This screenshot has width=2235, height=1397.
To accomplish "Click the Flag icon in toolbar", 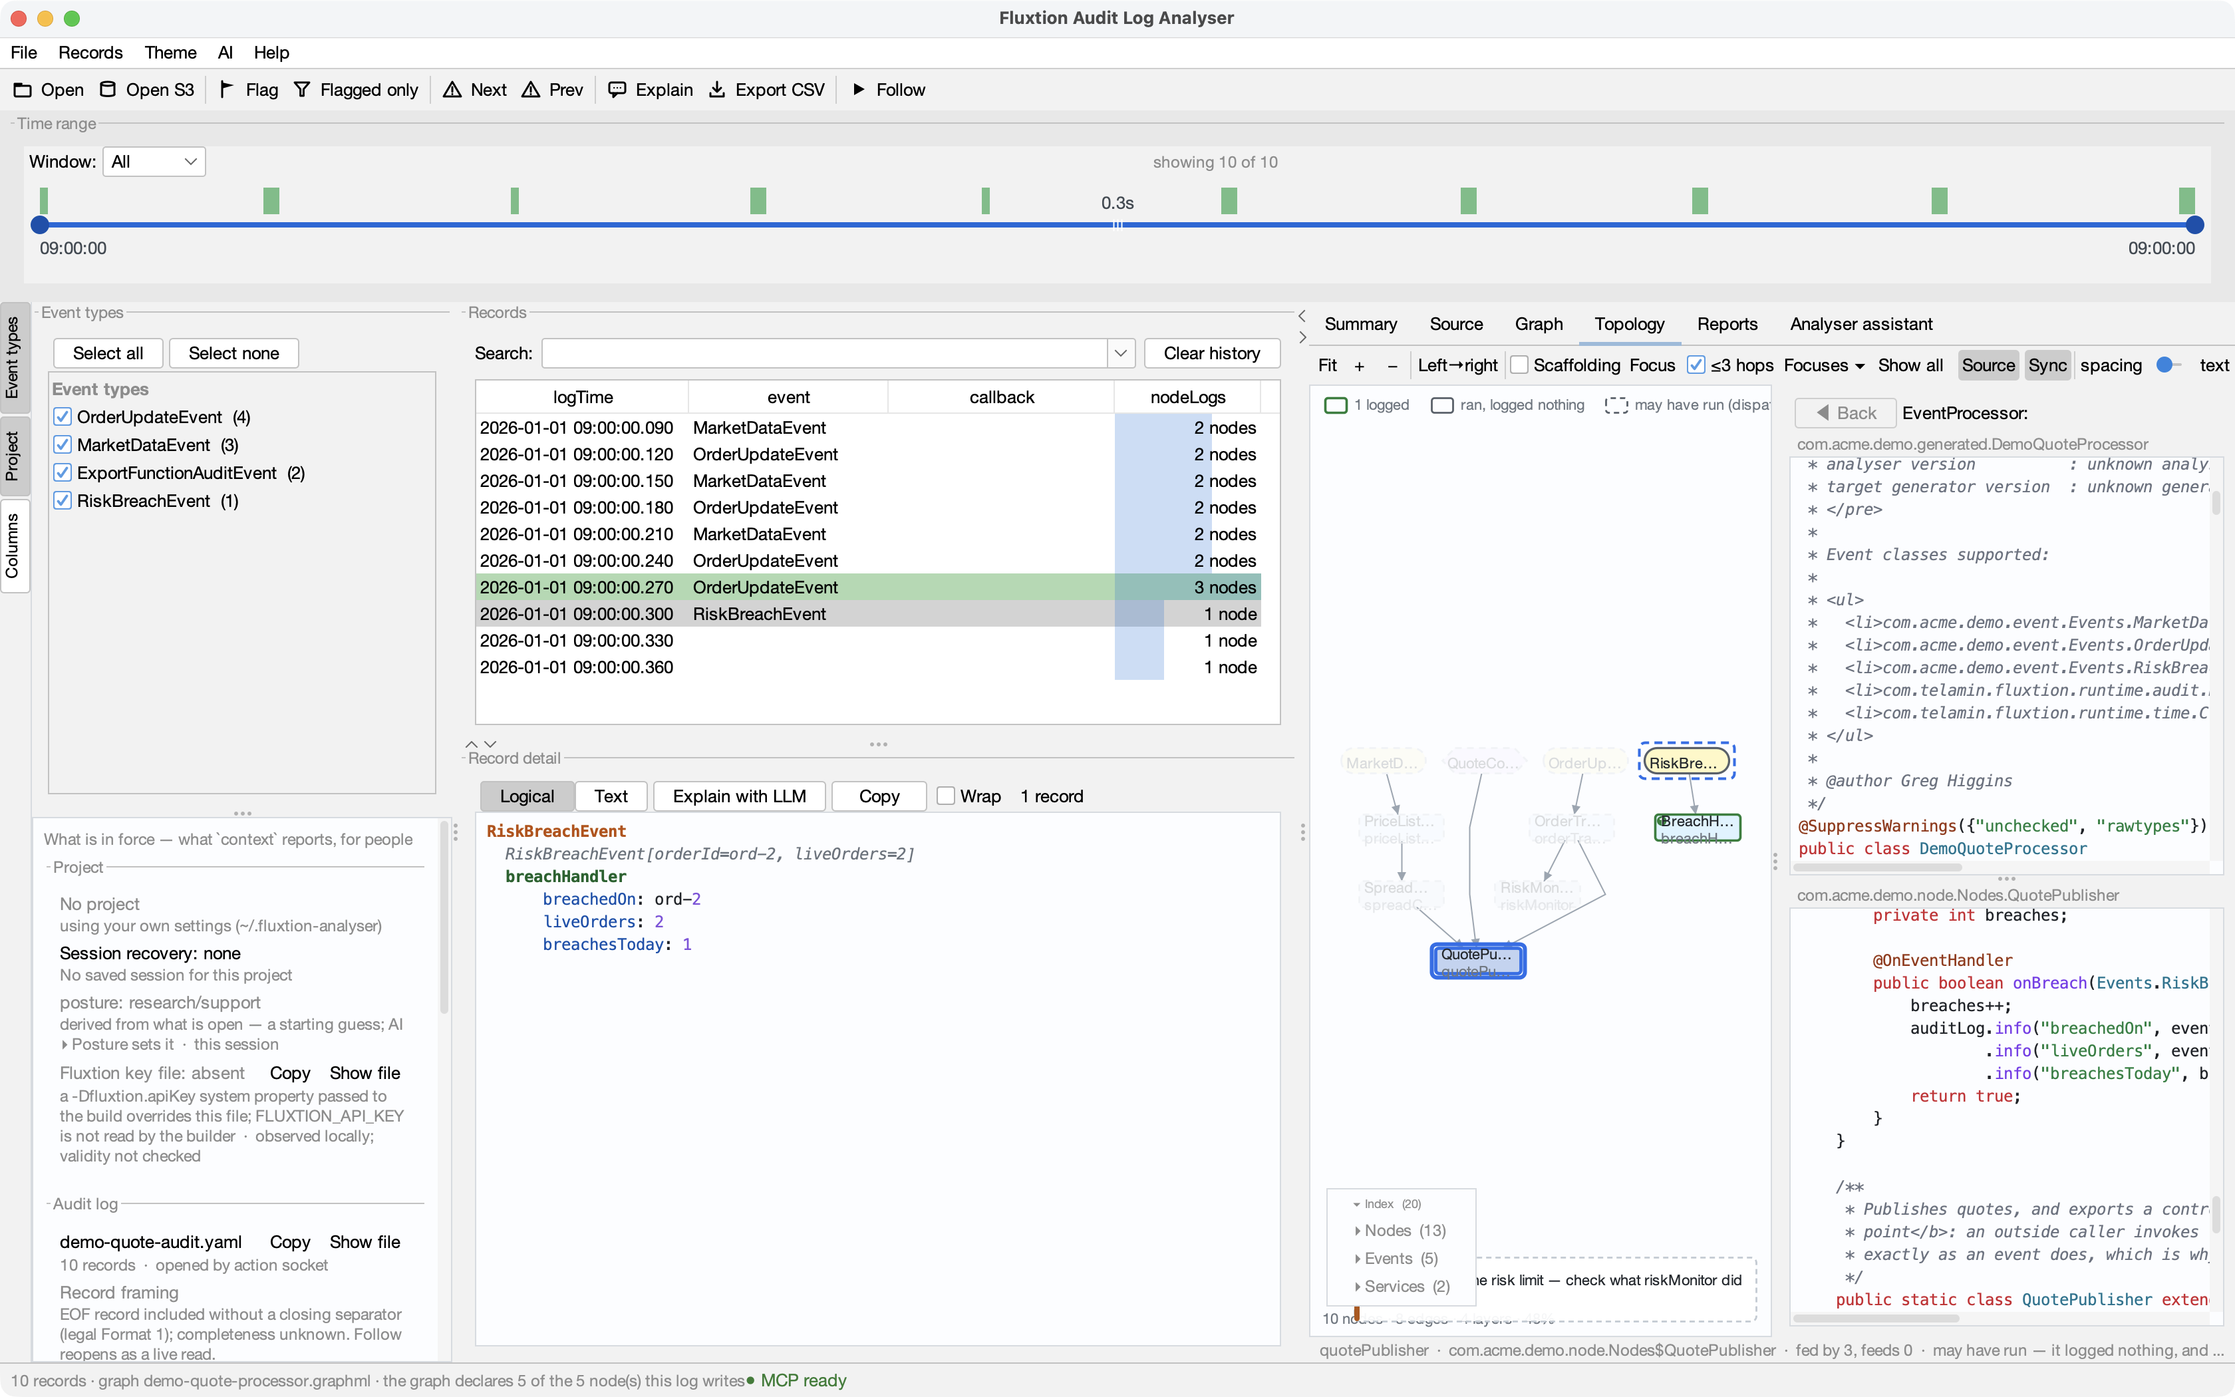I will (226, 90).
